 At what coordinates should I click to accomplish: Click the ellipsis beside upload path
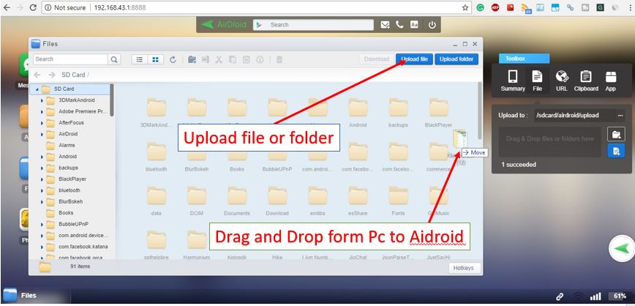pyautogui.click(x=620, y=116)
